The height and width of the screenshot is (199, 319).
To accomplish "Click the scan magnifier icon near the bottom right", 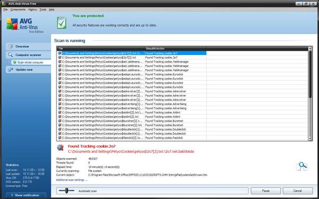I will pyautogui.click(x=302, y=167).
